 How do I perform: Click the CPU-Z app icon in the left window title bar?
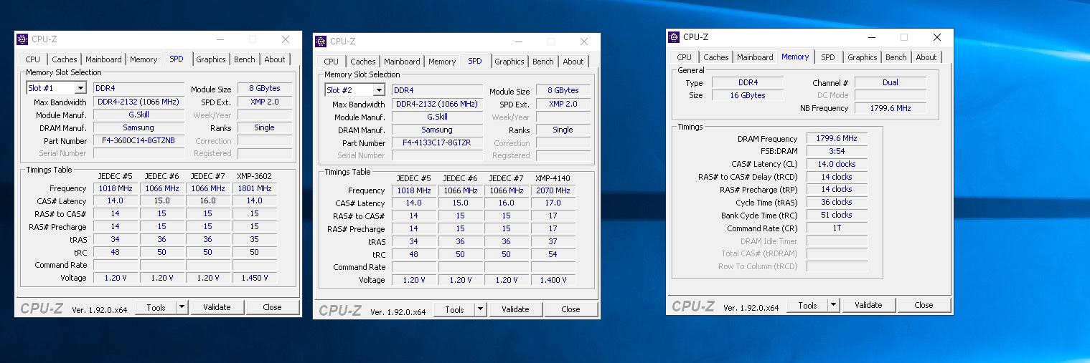(x=23, y=39)
